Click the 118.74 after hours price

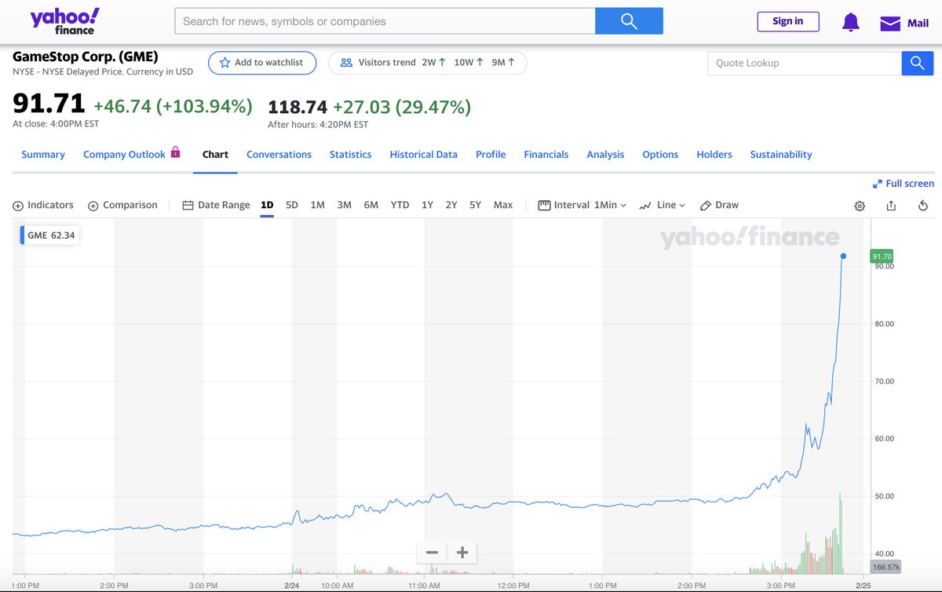(x=298, y=107)
